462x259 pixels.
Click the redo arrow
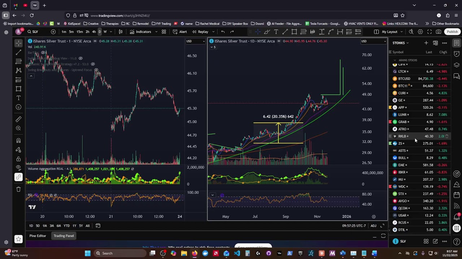tap(232, 32)
